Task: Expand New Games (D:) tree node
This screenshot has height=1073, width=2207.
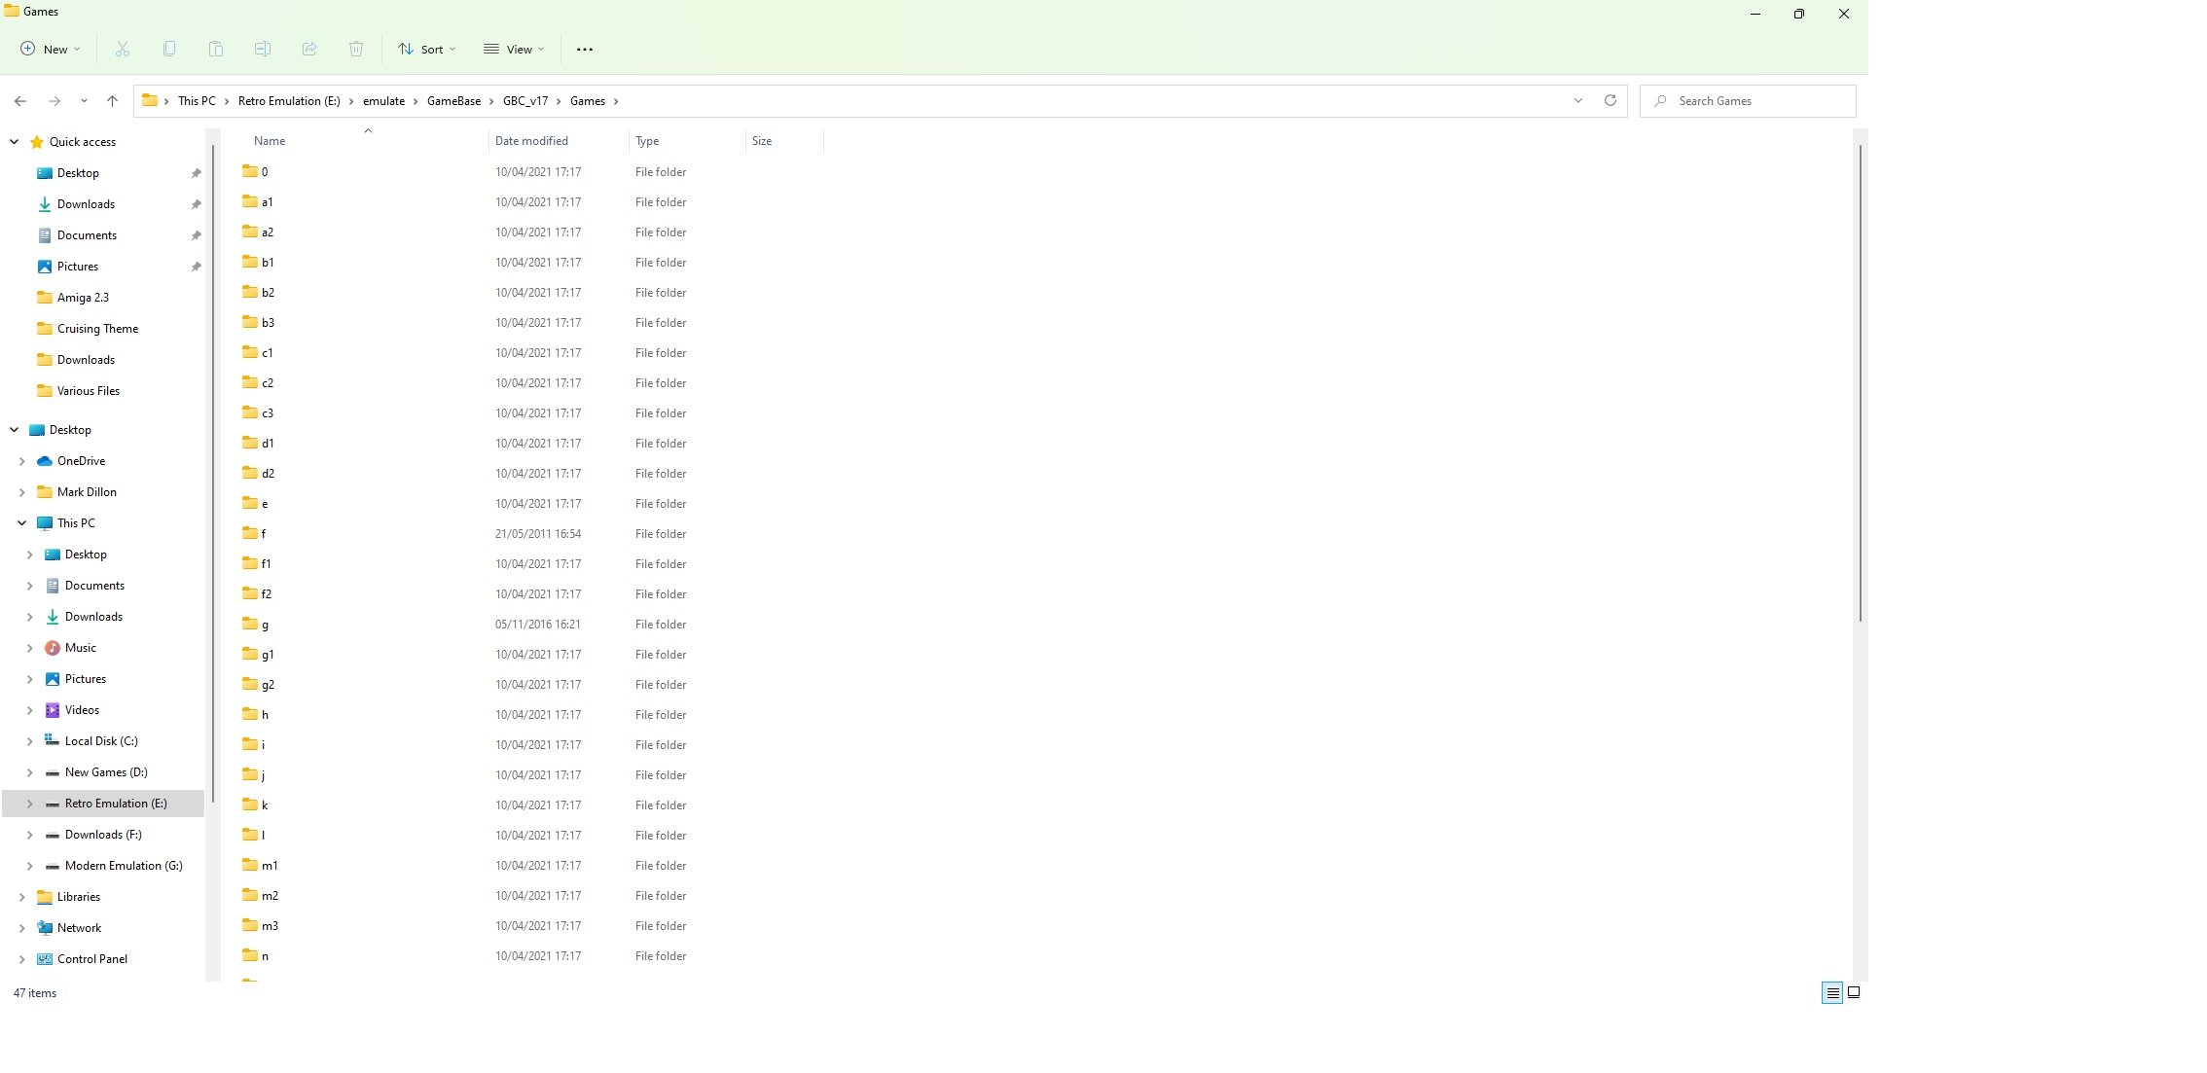Action: pos(29,772)
